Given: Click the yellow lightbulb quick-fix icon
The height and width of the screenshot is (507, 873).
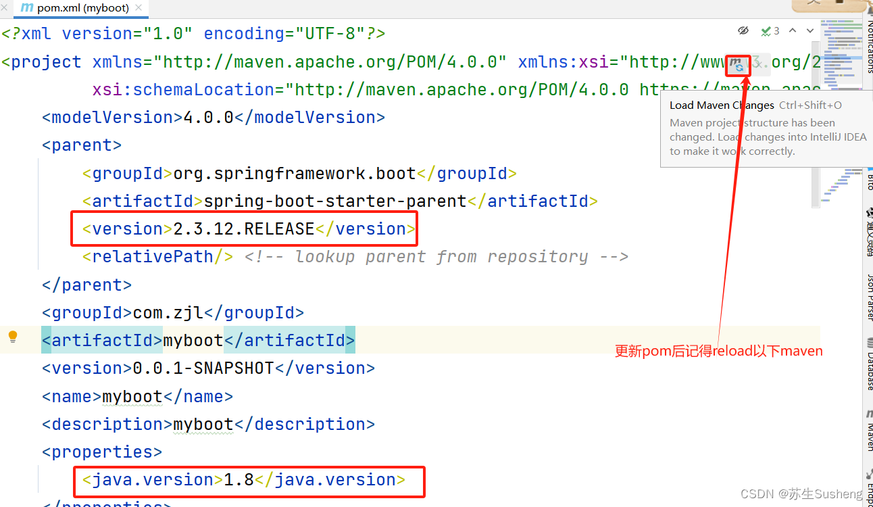Looking at the screenshot, I should coord(12,337).
